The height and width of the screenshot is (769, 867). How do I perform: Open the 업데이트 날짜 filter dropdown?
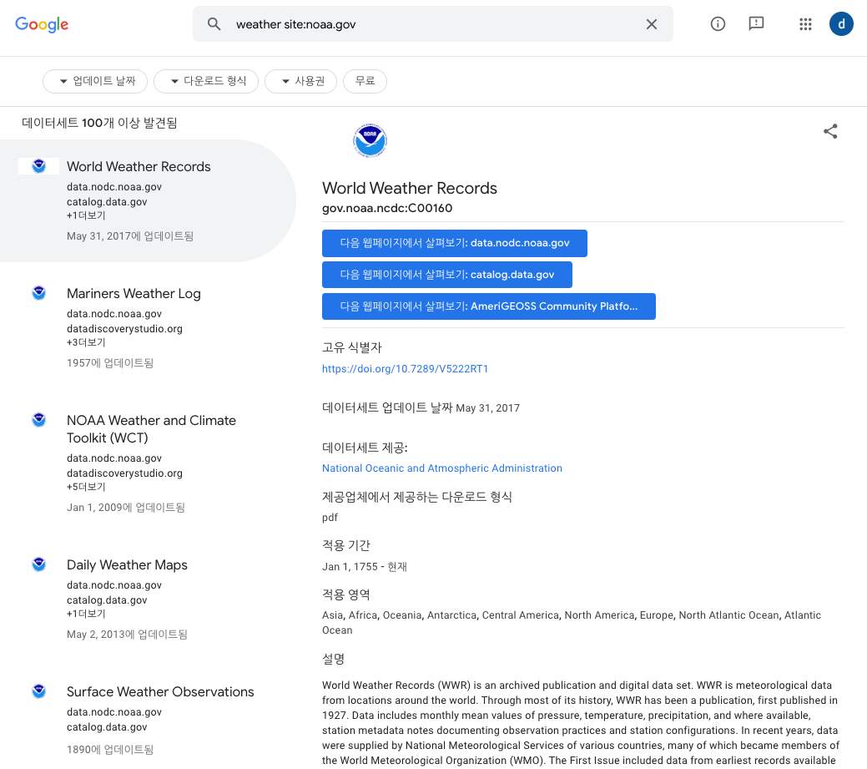click(x=95, y=81)
